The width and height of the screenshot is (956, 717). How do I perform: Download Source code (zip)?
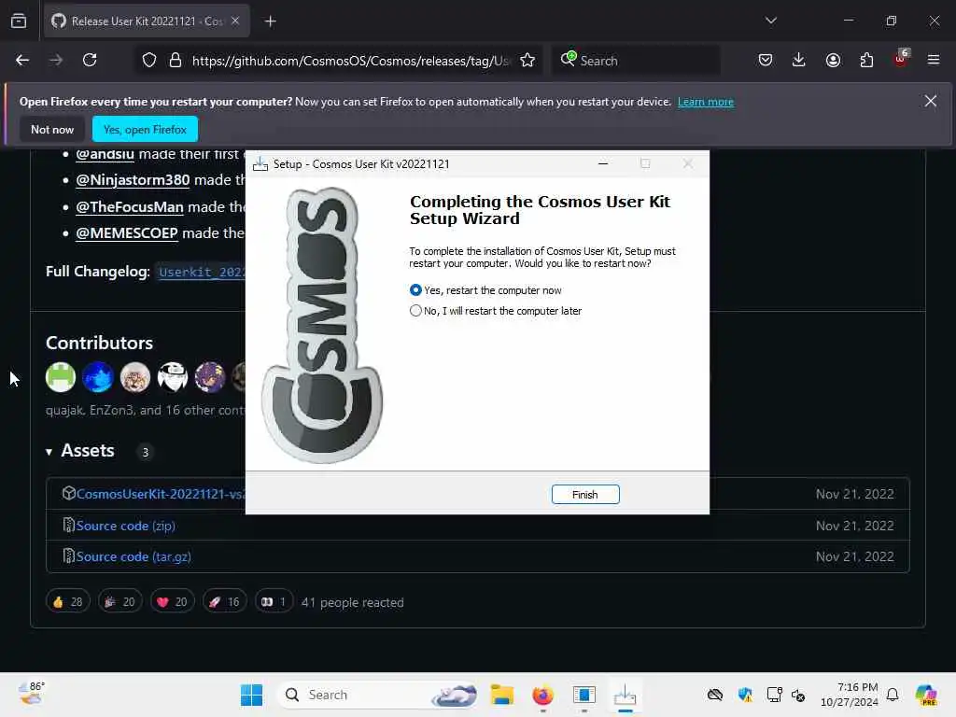(x=126, y=526)
